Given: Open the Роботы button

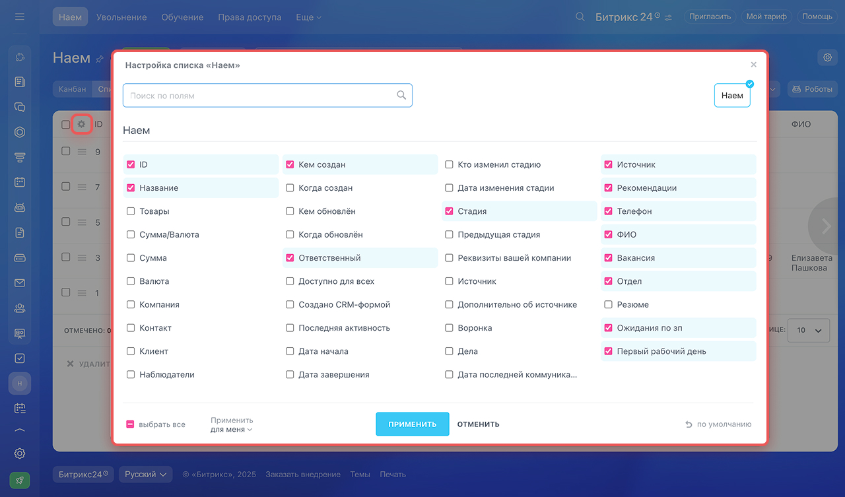Looking at the screenshot, I should 813,89.
